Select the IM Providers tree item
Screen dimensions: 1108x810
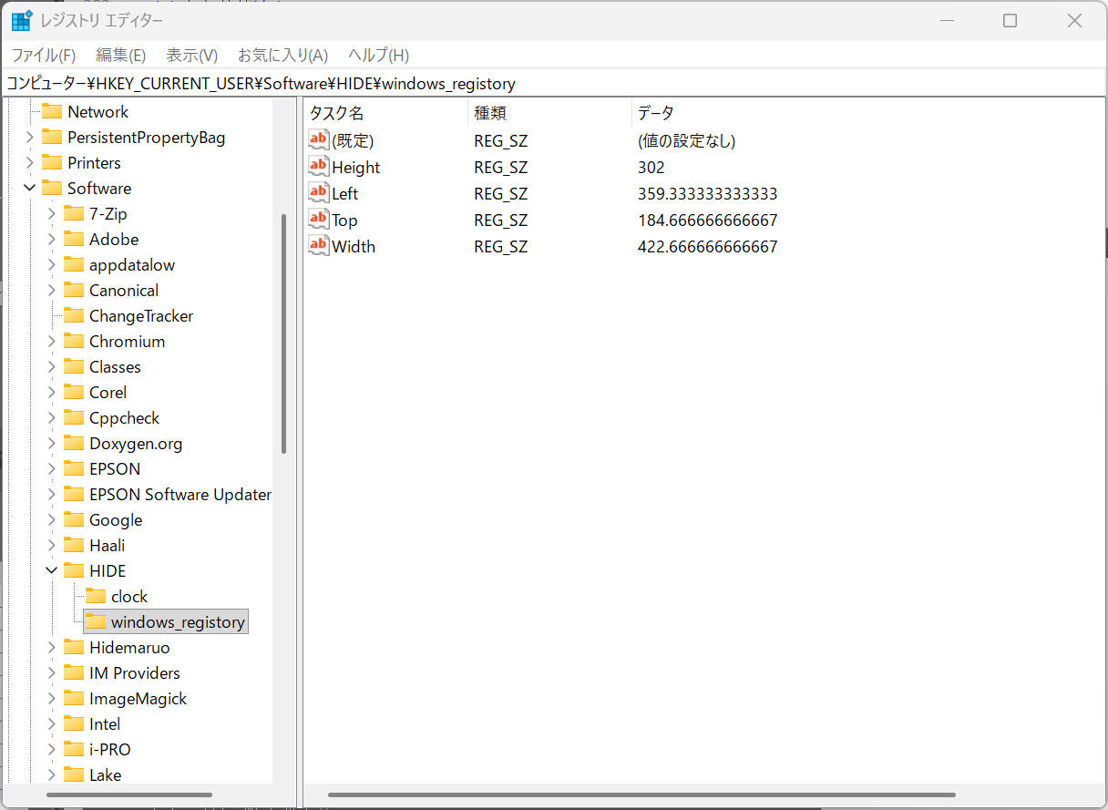coord(135,673)
